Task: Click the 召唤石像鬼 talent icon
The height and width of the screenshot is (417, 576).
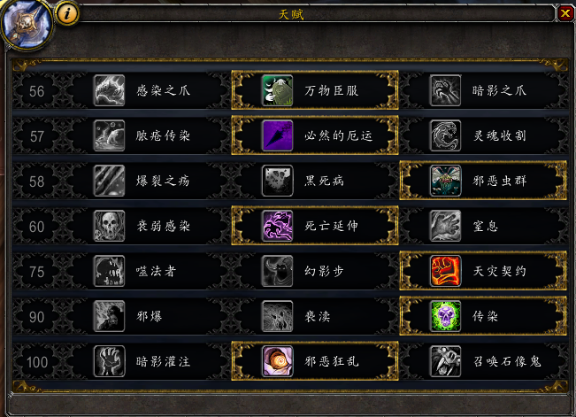Action: (445, 361)
